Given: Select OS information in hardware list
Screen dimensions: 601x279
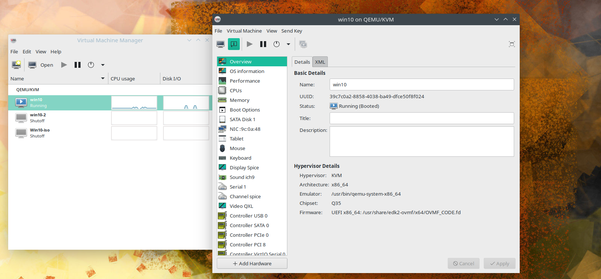Looking at the screenshot, I should tap(252, 71).
